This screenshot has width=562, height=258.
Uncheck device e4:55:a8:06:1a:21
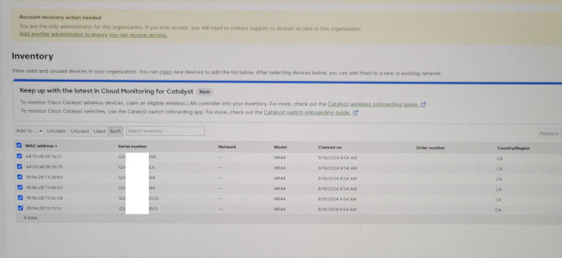(x=20, y=156)
